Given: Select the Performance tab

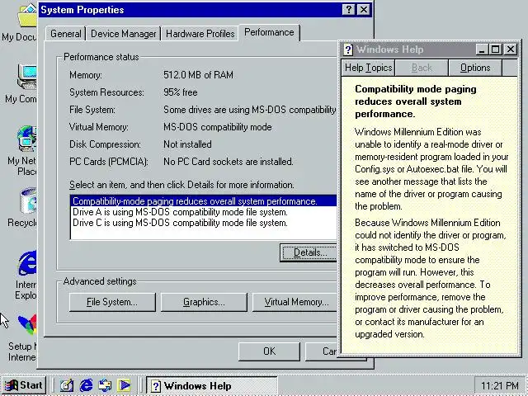Looking at the screenshot, I should click(x=269, y=32).
